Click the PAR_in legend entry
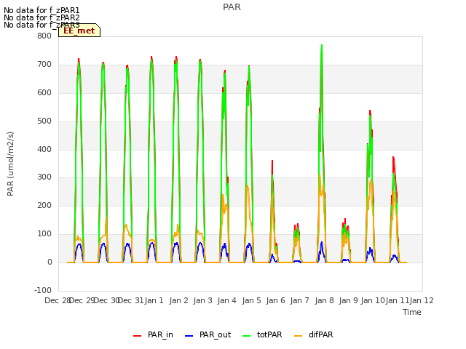Screen dimensions: 466x349 click(153, 334)
